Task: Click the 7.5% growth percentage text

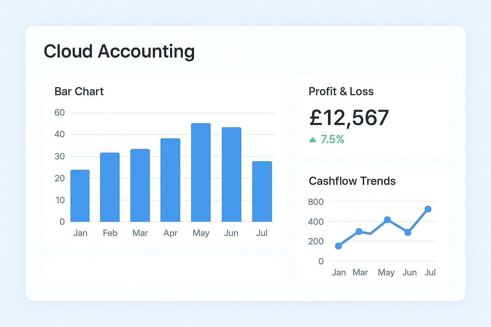Action: [332, 140]
